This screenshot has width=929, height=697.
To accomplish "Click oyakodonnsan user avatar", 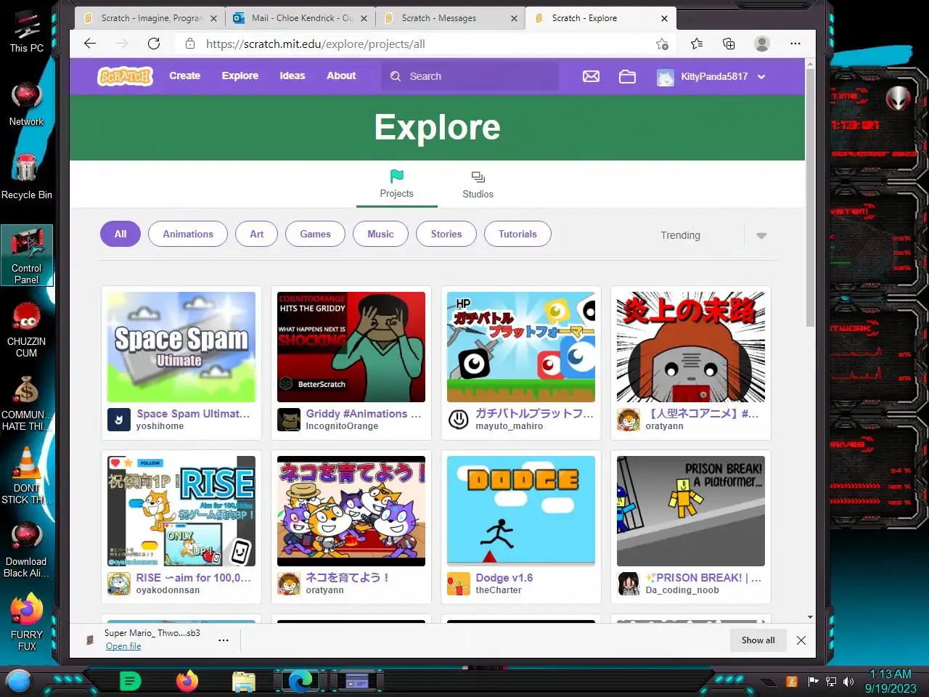I will 119,584.
